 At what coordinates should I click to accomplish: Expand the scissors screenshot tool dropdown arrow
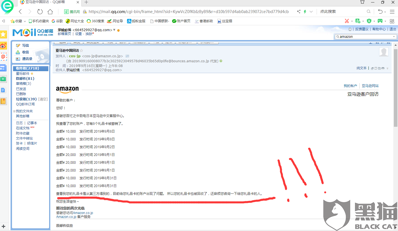pyautogui.click(x=352, y=21)
